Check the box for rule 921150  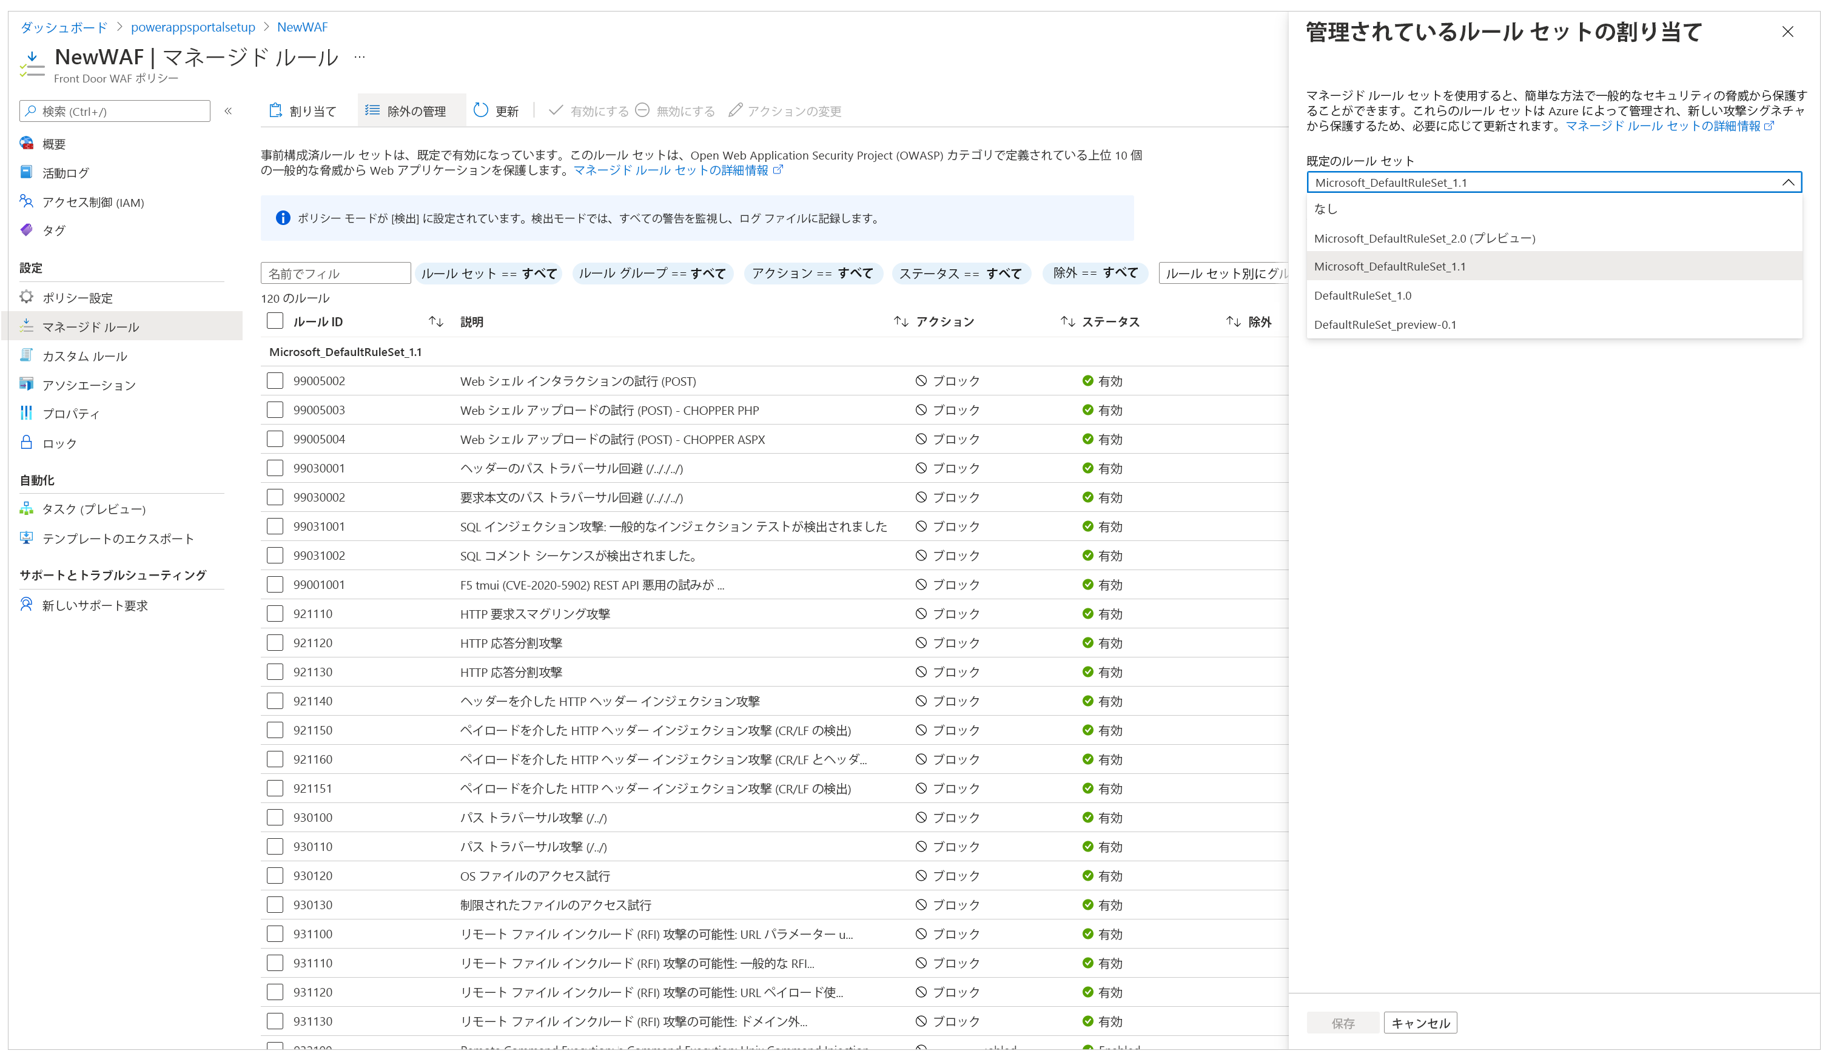click(275, 730)
